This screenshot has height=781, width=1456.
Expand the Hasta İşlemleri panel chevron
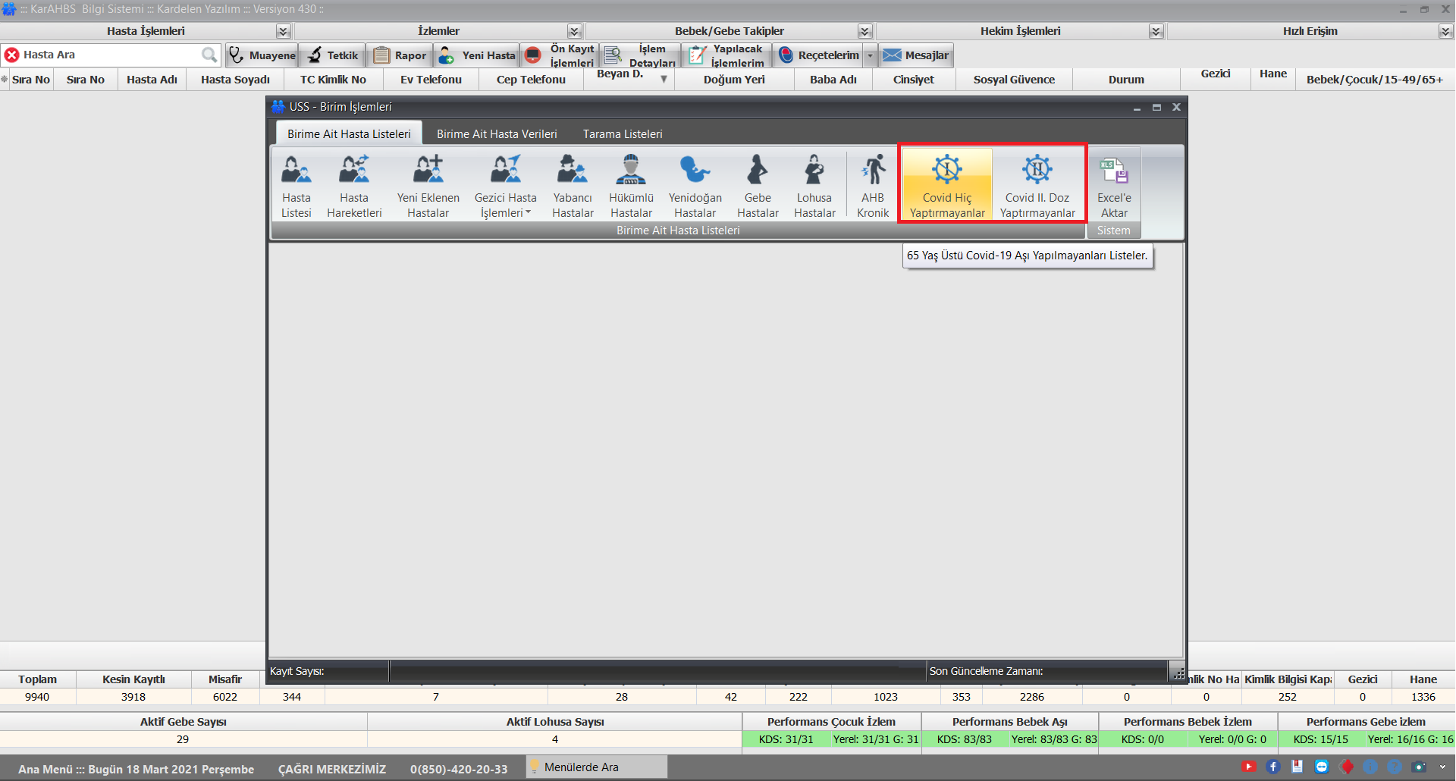click(x=283, y=31)
